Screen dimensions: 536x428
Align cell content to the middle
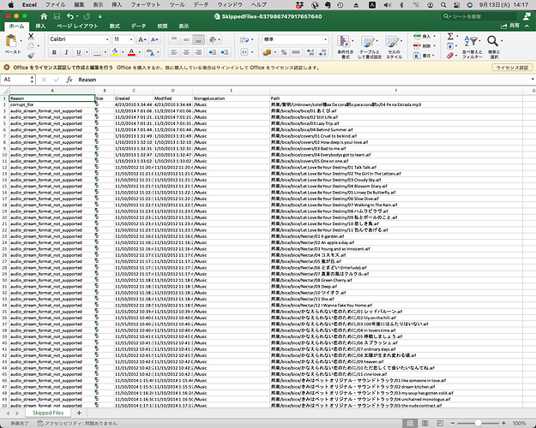coord(186,39)
